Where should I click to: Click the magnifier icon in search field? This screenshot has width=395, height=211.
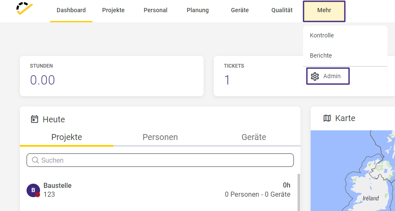point(35,160)
